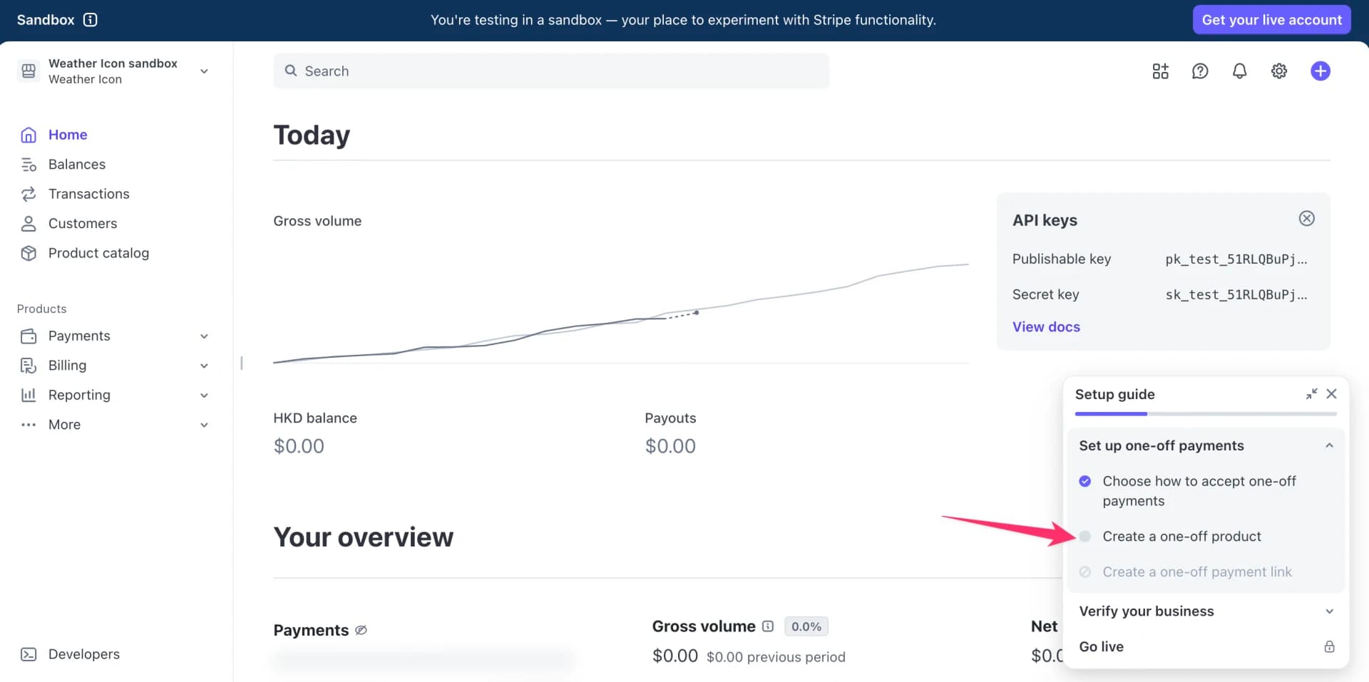Click the Setup guide progress bar
1369x682 pixels.
tap(1206, 414)
